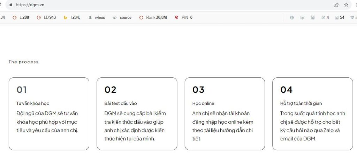Click the 03 step number
Screen dimensions: 357x158
click(x=198, y=90)
